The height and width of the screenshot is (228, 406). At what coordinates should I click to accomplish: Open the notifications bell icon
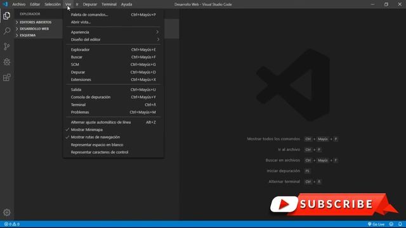click(x=400, y=224)
